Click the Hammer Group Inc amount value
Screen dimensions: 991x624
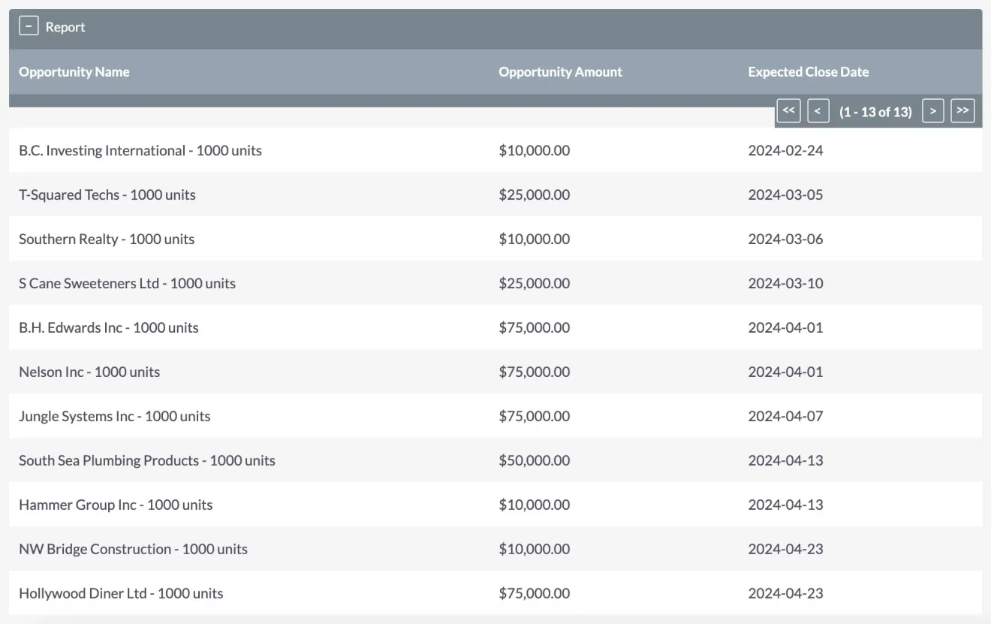click(535, 505)
